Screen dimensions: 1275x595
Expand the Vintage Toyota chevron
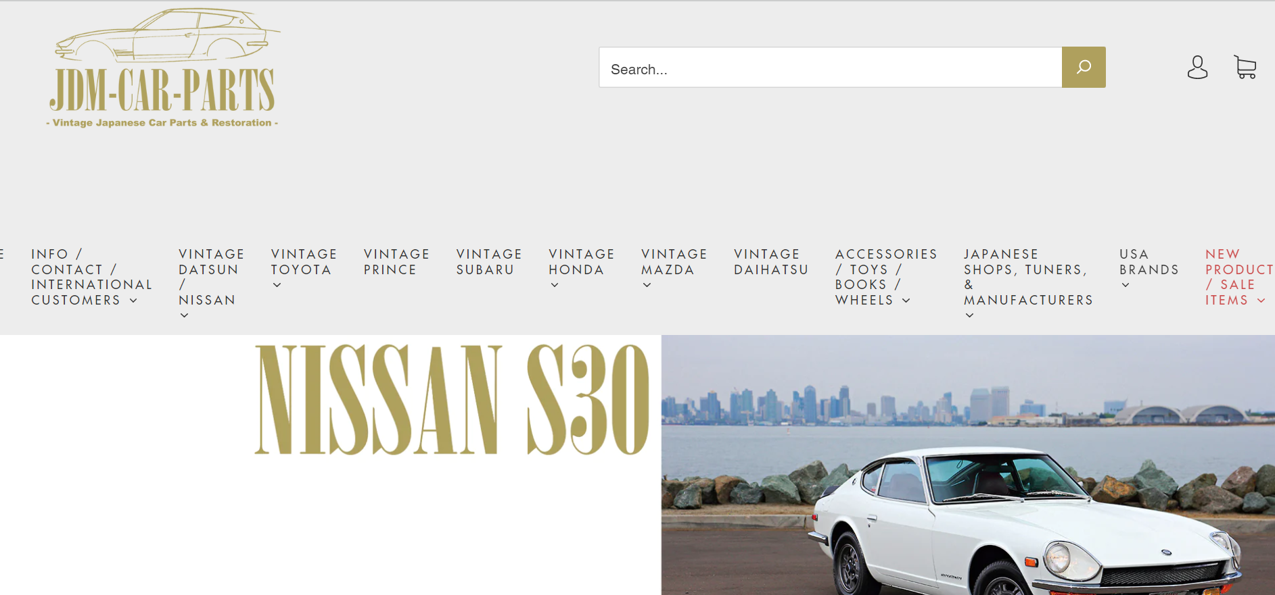277,285
